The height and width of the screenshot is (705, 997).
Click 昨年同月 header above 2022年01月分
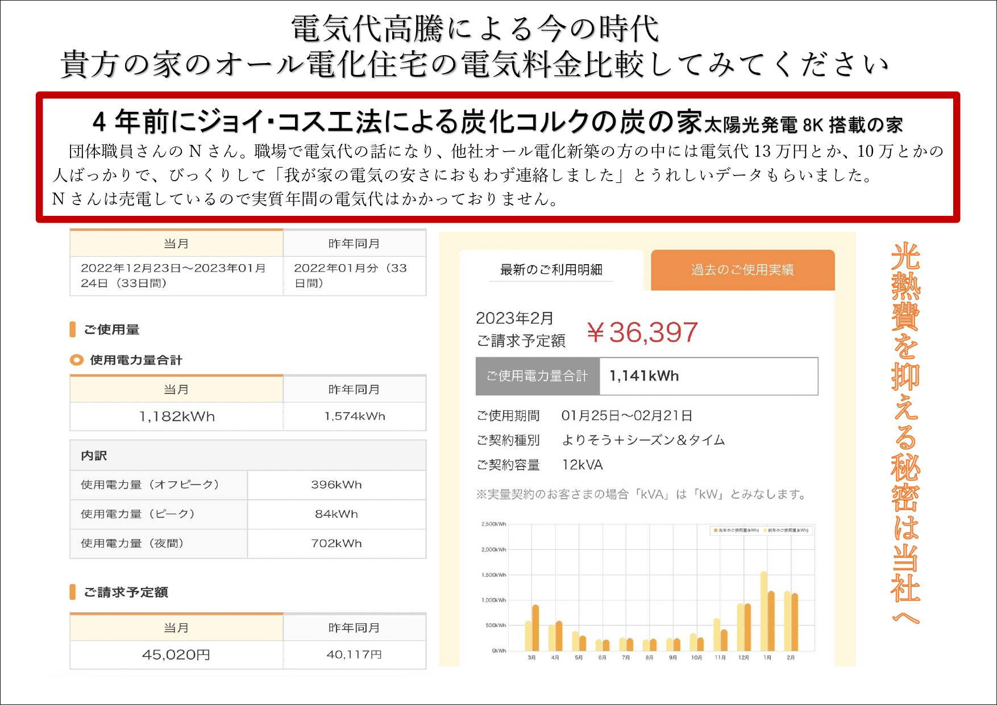pyautogui.click(x=354, y=244)
